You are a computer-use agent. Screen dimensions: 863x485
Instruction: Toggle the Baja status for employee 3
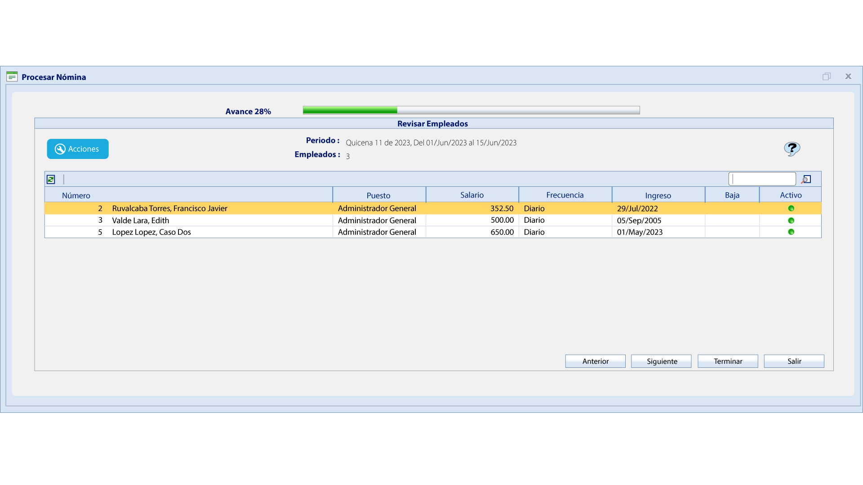tap(732, 220)
